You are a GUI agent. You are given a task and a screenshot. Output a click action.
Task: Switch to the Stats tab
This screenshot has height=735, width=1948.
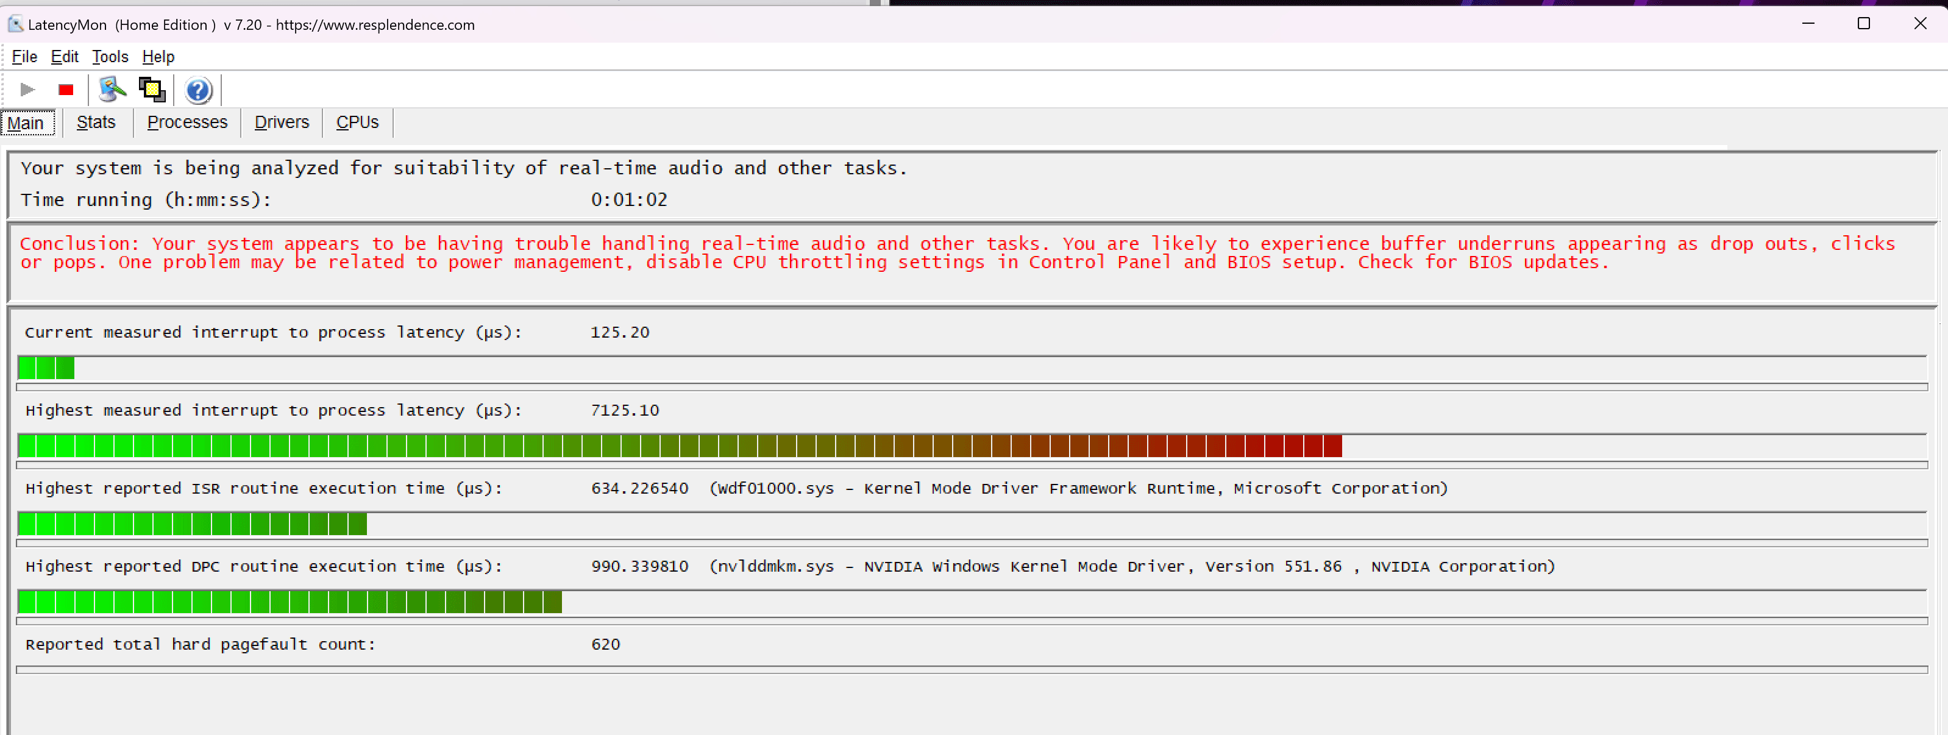[96, 122]
